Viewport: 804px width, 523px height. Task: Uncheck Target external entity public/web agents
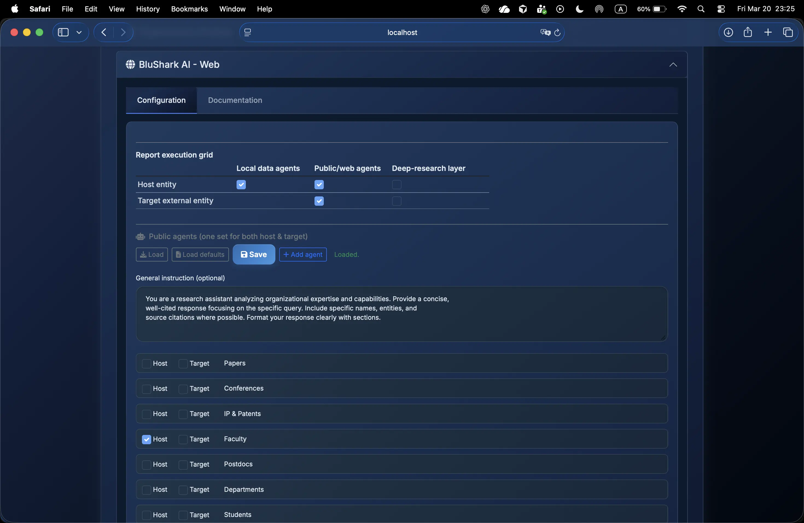tap(319, 201)
